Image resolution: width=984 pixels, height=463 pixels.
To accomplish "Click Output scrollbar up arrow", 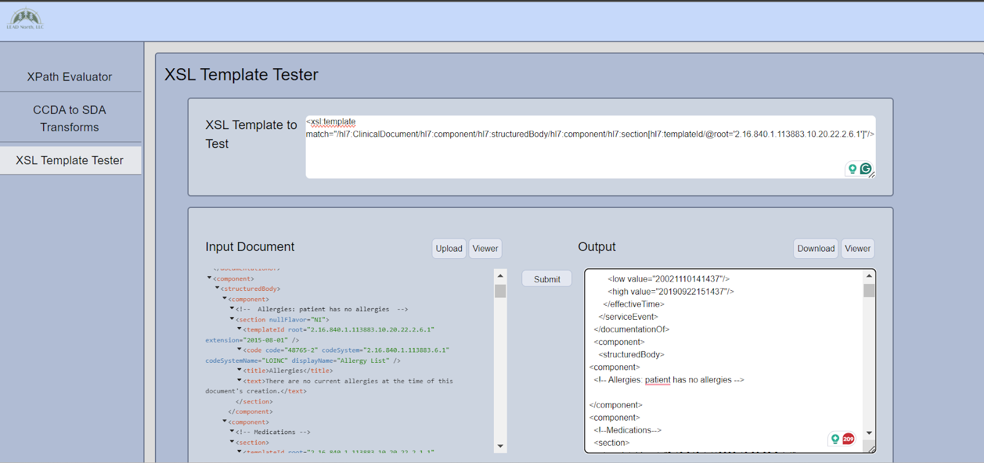I will coord(869,275).
